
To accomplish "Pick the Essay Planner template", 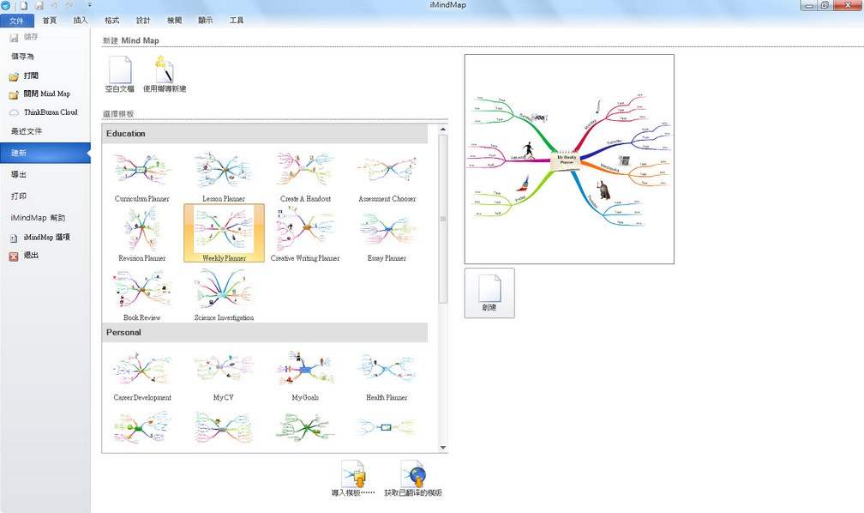I will tap(387, 234).
